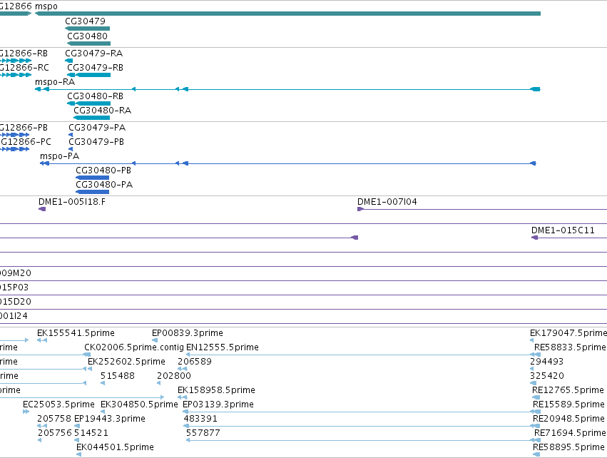The width and height of the screenshot is (607, 458).
Task: Click EST EK179047.5prime
Action: [x=568, y=333]
